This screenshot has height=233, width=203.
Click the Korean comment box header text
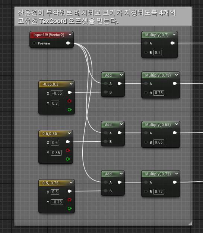[x=97, y=16]
